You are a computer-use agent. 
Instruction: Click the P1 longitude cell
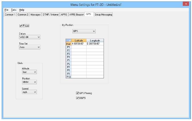95,47
